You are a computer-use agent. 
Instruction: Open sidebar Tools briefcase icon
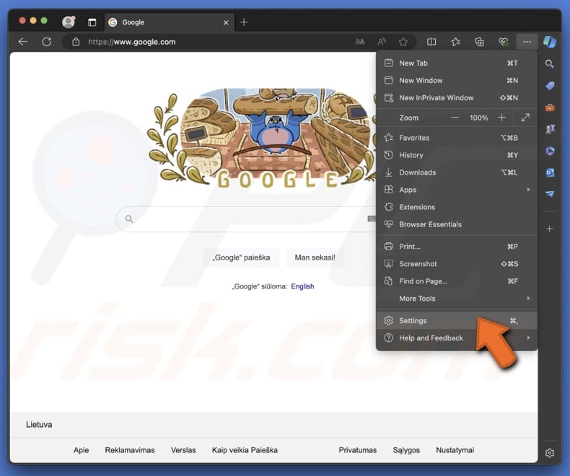[x=550, y=107]
